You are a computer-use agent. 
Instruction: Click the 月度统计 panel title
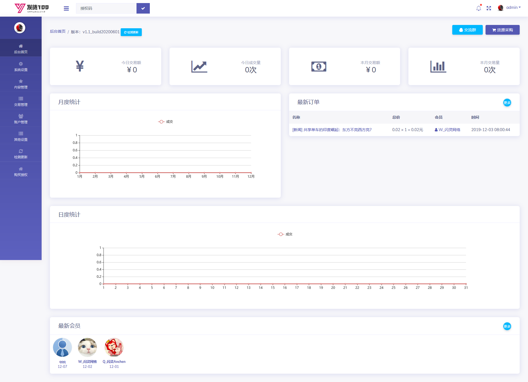69,102
